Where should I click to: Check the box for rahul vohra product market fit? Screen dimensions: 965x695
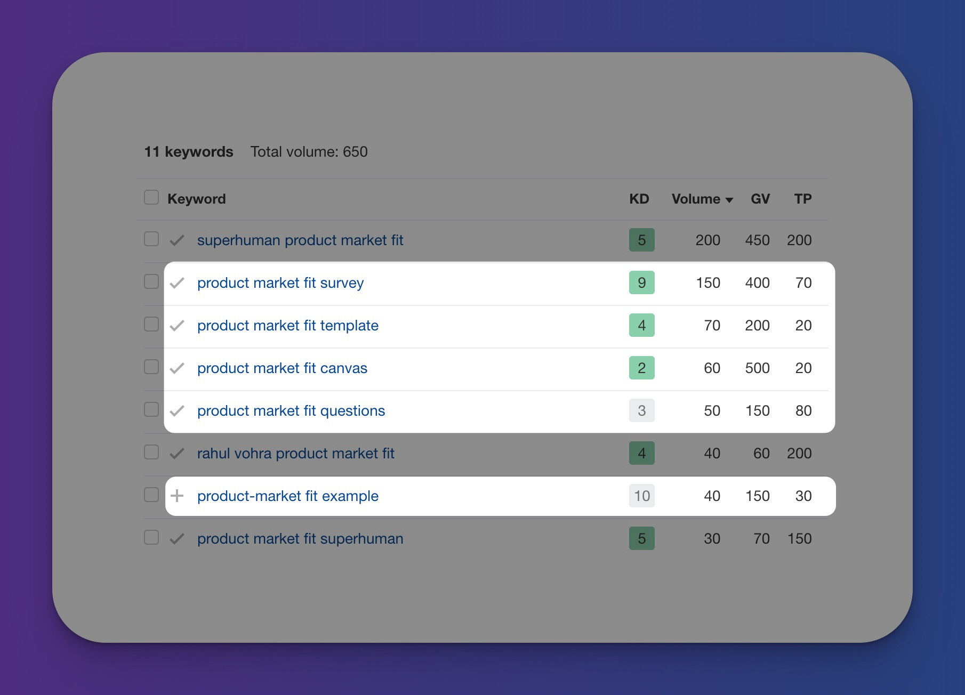[151, 452]
